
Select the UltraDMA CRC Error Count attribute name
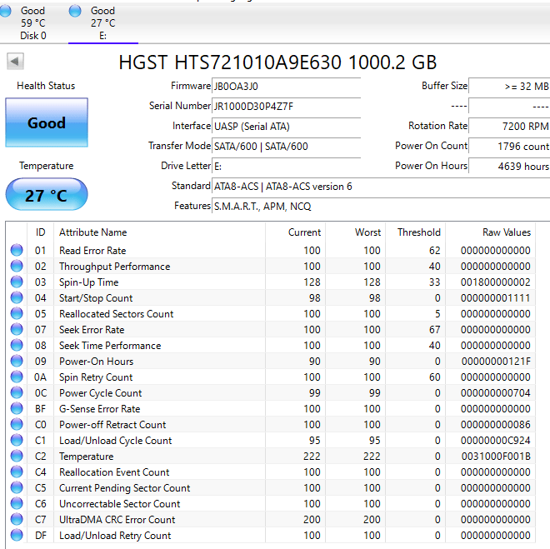point(117,520)
